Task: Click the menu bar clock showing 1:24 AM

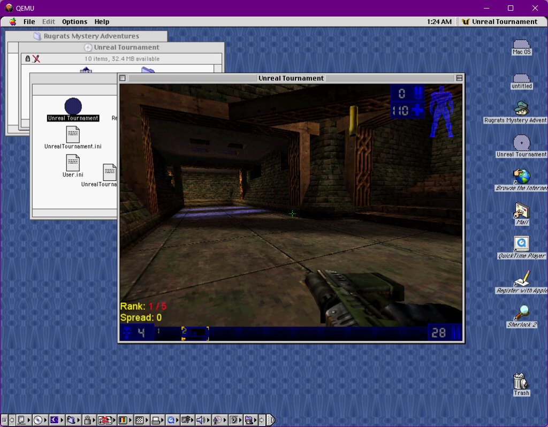Action: point(439,22)
